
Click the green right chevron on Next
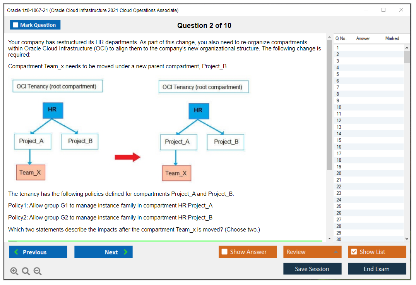click(x=126, y=252)
